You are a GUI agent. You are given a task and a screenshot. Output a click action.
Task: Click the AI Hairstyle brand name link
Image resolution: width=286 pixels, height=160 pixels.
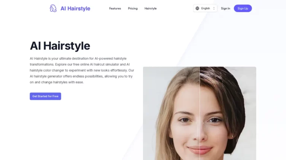point(75,9)
